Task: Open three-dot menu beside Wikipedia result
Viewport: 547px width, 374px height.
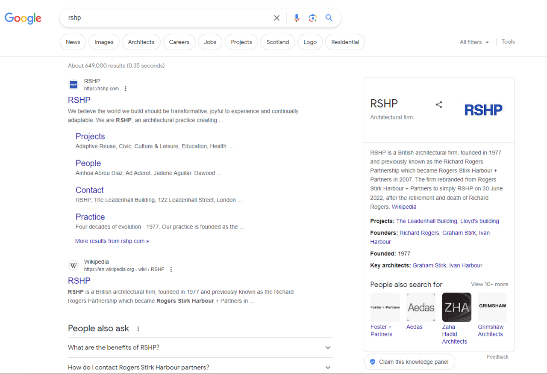Action: [171, 270]
